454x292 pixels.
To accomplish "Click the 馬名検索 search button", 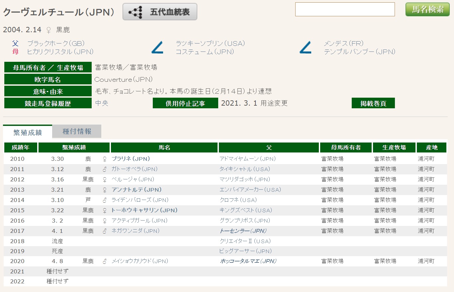I will [x=427, y=10].
